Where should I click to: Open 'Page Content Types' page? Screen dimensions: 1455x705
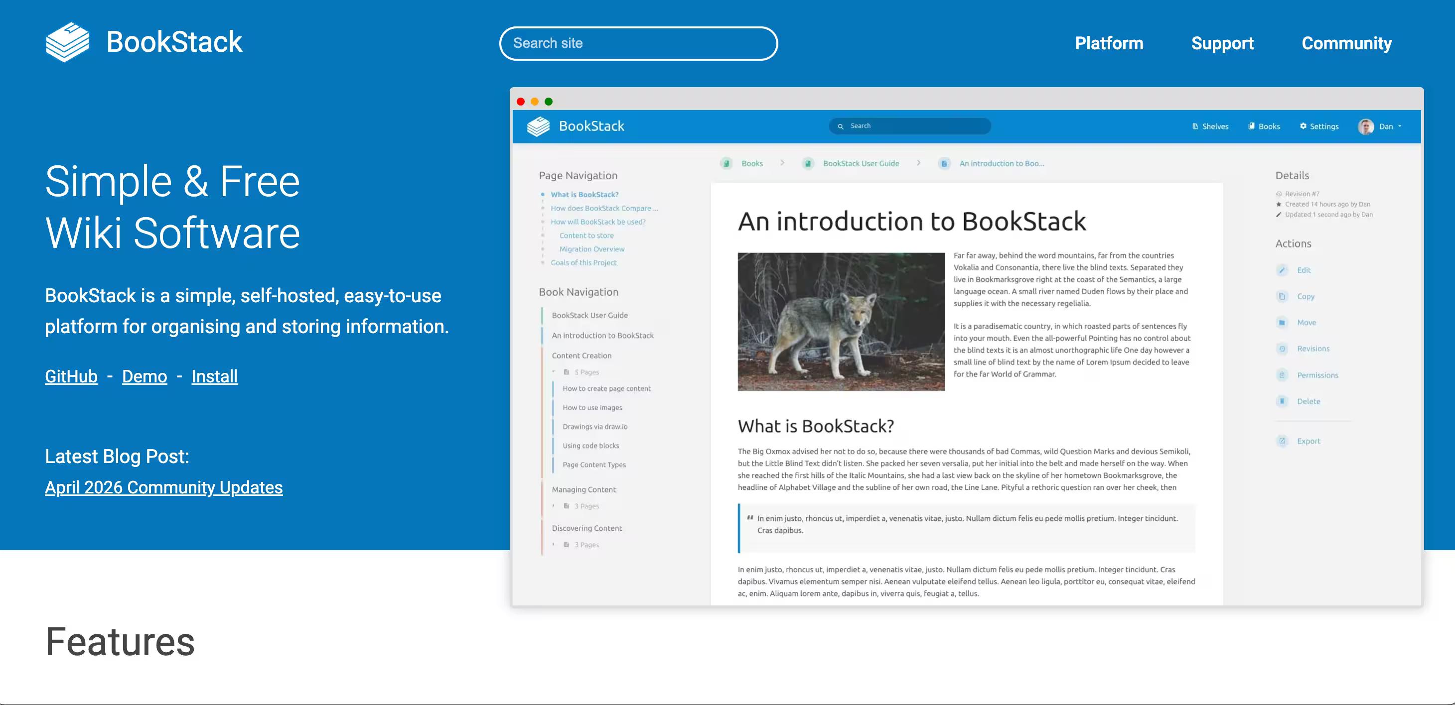(x=594, y=465)
